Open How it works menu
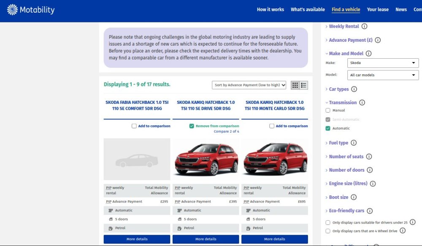This screenshot has height=246, width=422. point(271,9)
